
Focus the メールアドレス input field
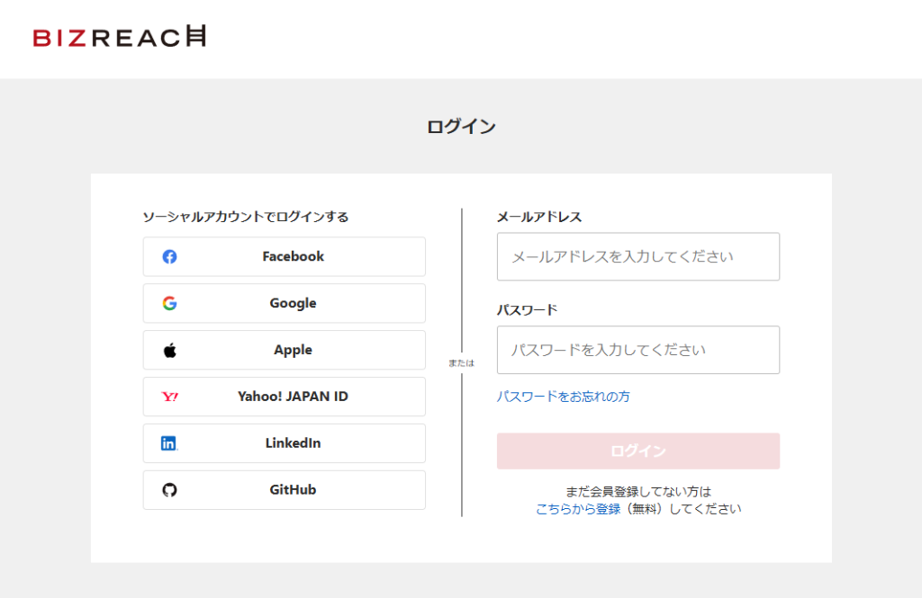pyautogui.click(x=638, y=256)
